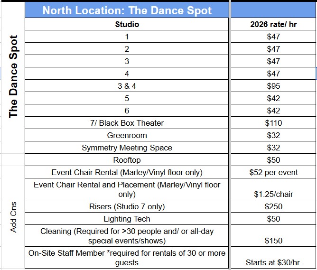
Task: Select the 3 & 4 studio cell
Action: 127,86
